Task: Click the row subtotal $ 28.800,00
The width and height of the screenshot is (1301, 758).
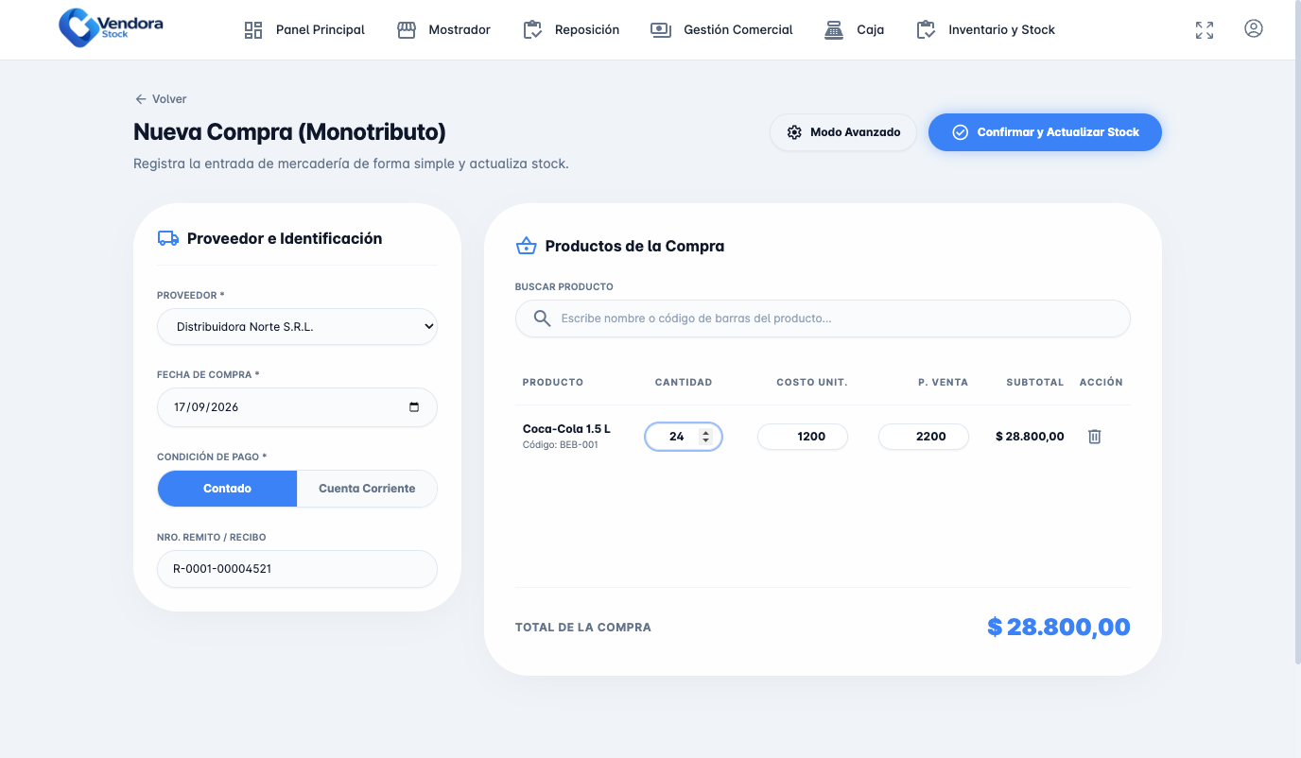Action: coord(1030,437)
